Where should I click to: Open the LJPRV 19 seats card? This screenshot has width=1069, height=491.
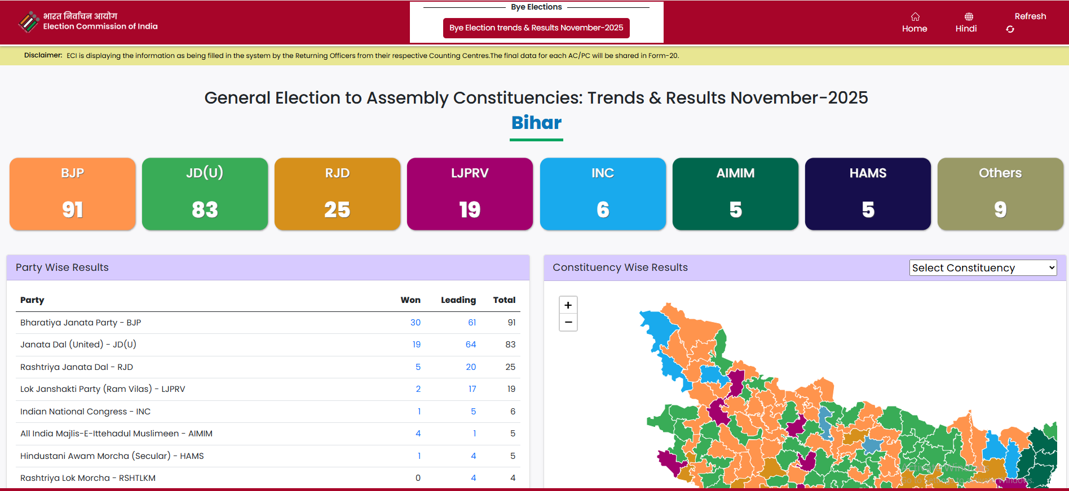[470, 194]
